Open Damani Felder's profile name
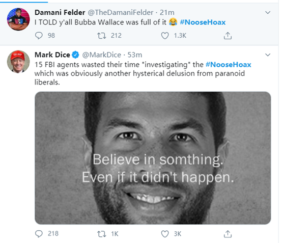282x243 pixels. pos(60,12)
